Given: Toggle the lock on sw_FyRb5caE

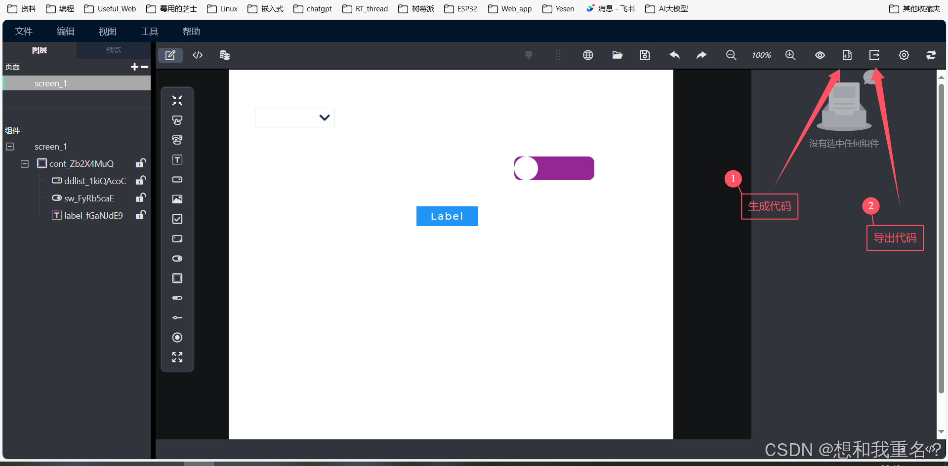Looking at the screenshot, I should click(x=140, y=198).
